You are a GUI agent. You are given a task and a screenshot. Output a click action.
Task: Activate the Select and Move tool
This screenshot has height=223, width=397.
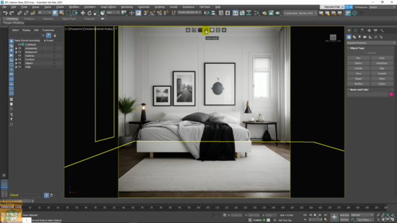[x=83, y=13]
